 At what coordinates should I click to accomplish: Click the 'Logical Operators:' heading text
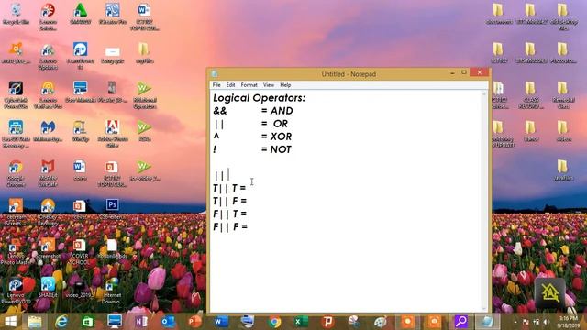[x=259, y=98]
